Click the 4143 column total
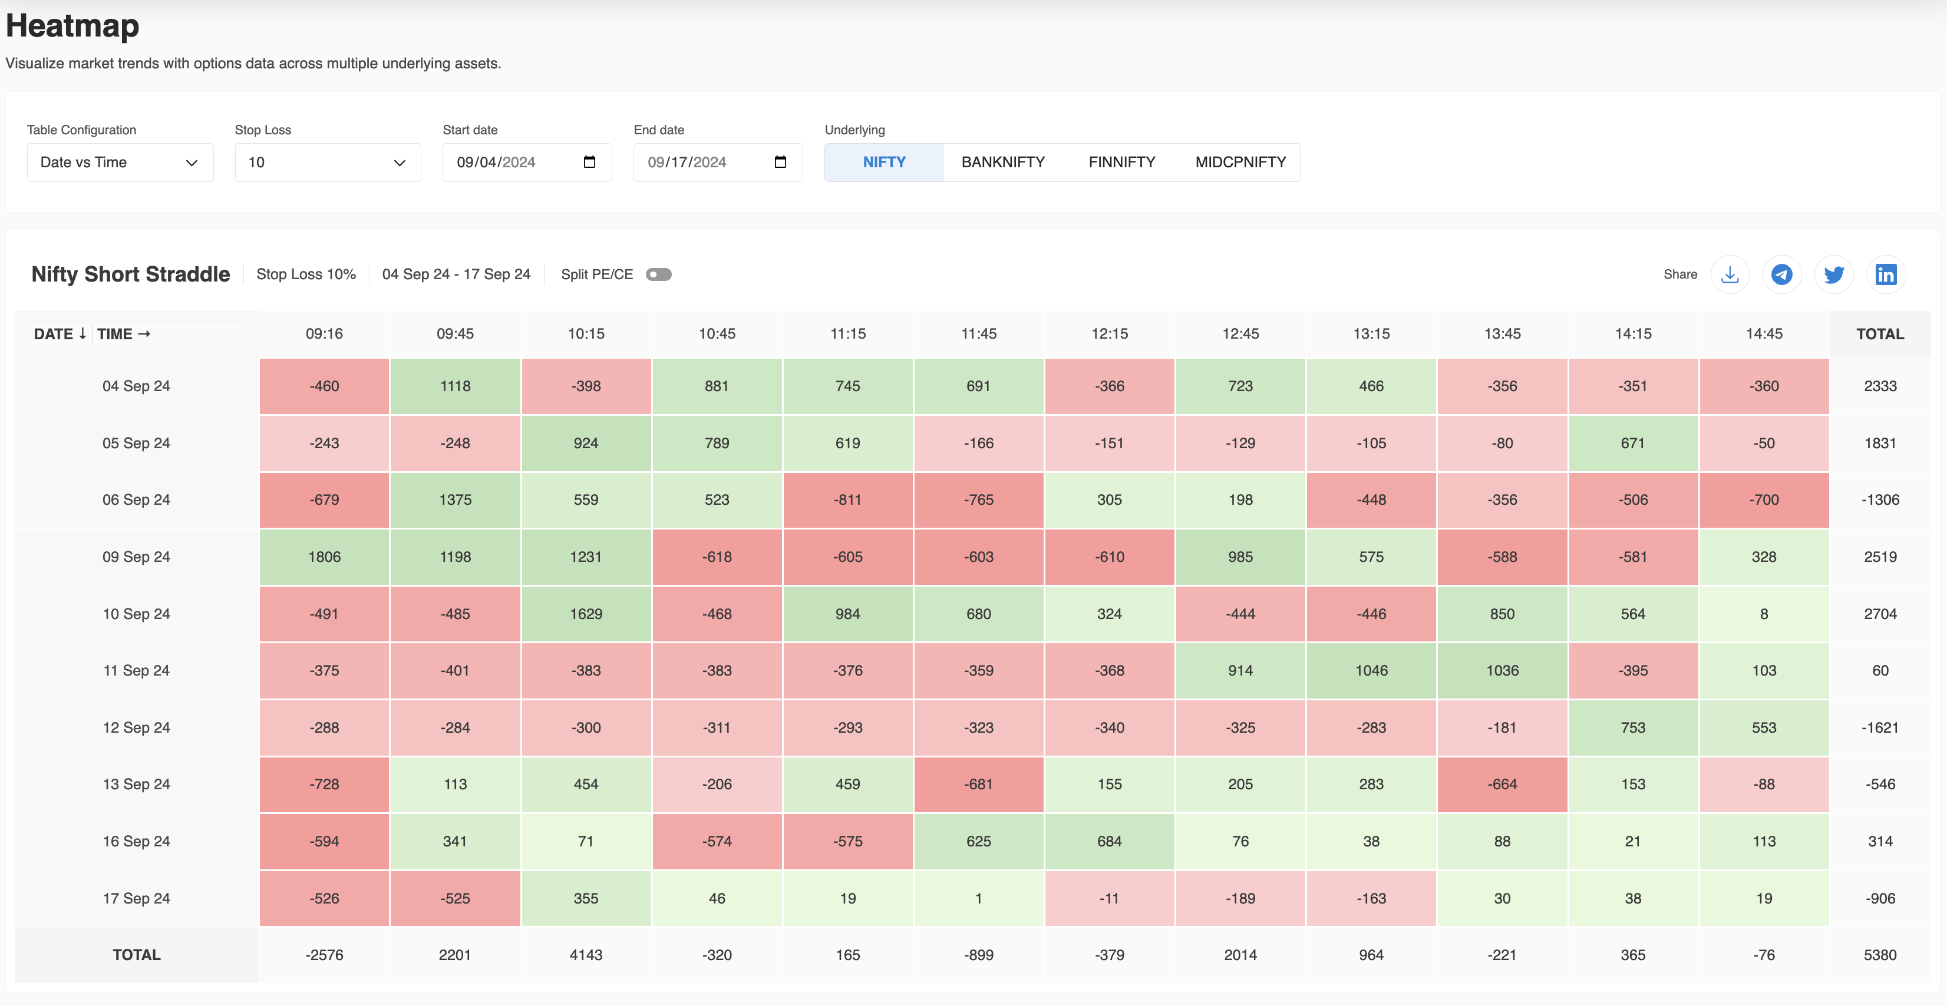 pyautogui.click(x=586, y=955)
